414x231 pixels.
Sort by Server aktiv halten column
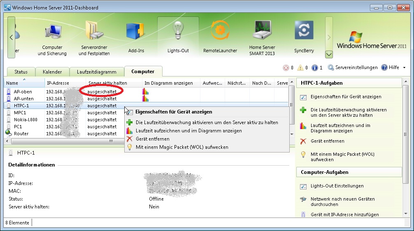(x=114, y=83)
